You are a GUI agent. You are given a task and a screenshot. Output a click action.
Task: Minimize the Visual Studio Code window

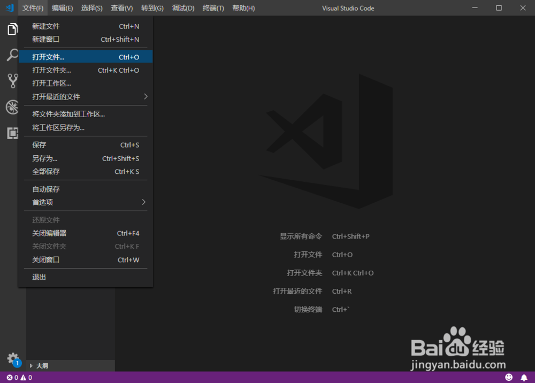click(x=475, y=8)
